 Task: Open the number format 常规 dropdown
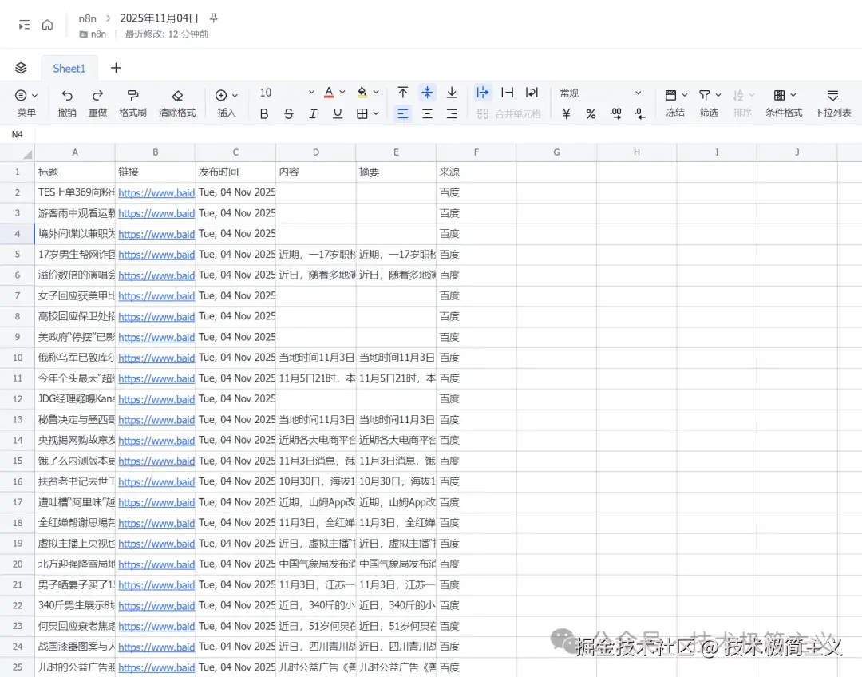tap(600, 93)
